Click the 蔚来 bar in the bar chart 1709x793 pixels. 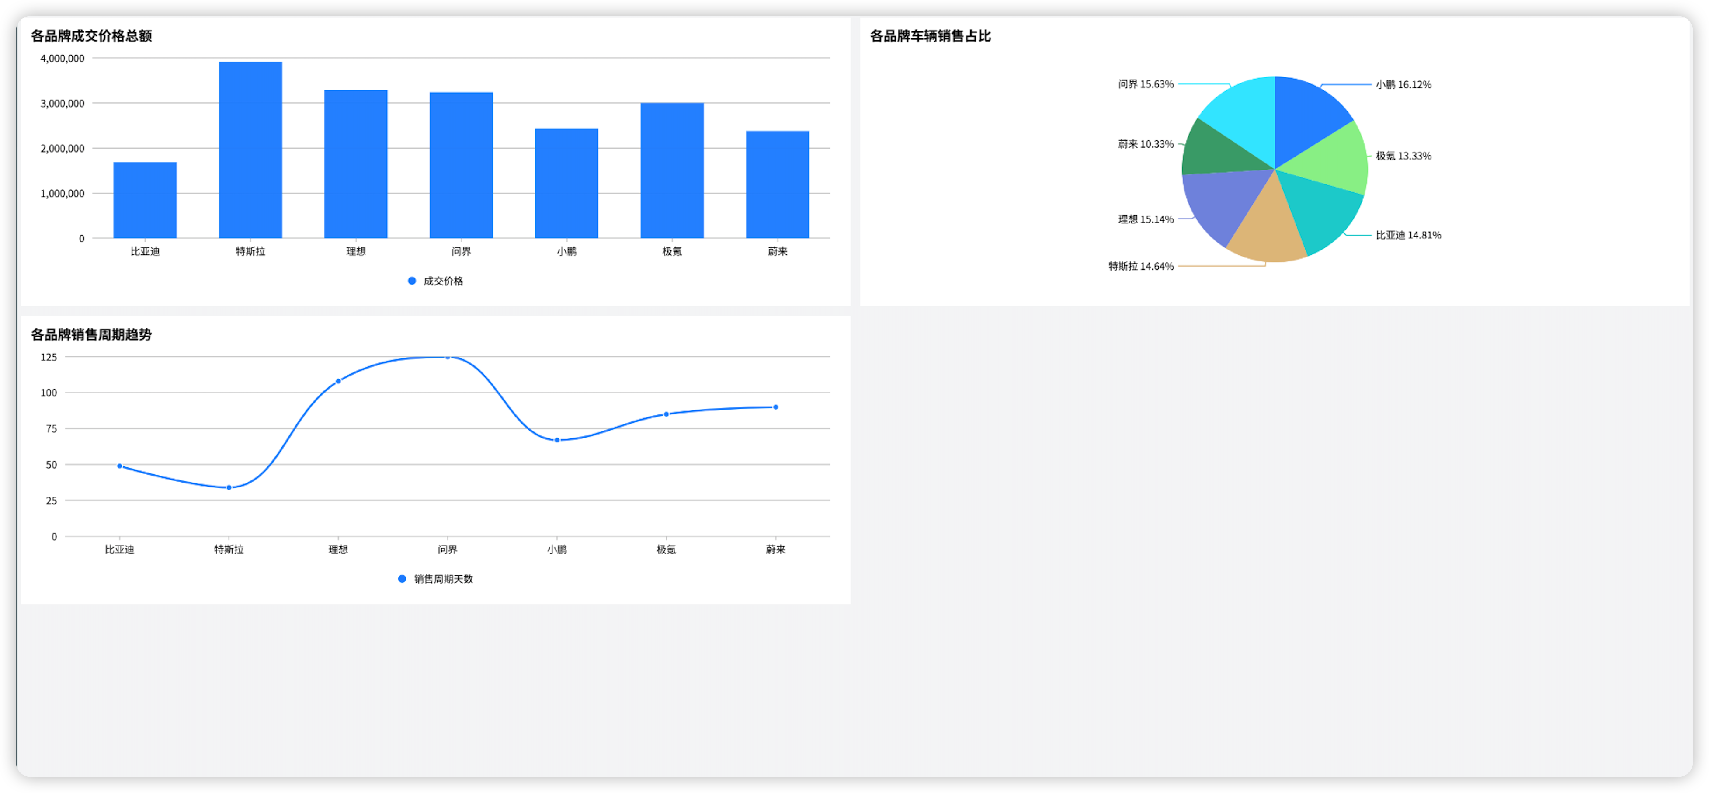click(x=778, y=184)
